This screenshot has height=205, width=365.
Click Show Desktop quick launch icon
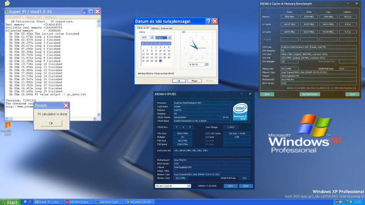tap(25, 202)
